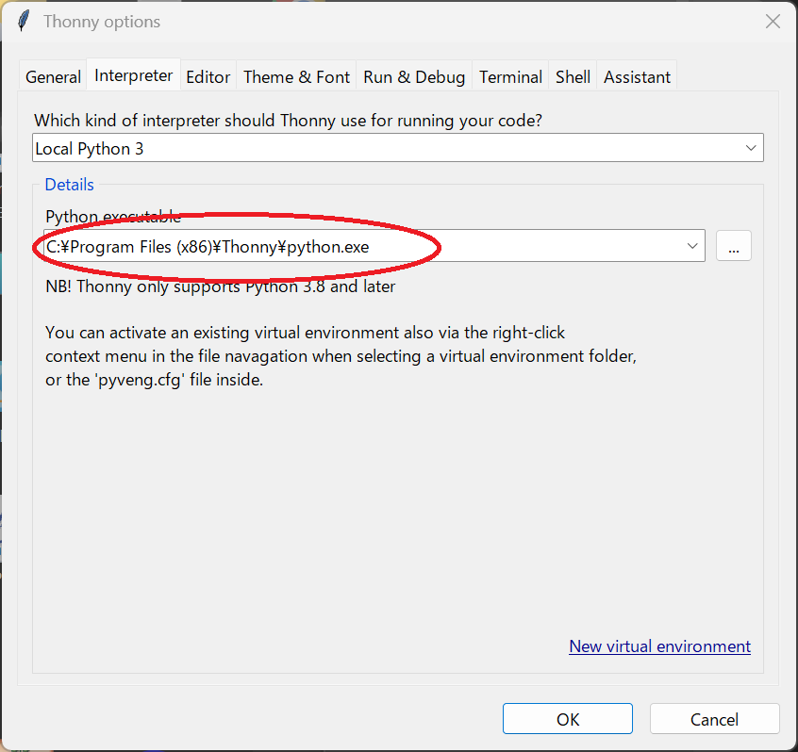Switch to the General tab
This screenshot has width=798, height=752.
coord(53,76)
